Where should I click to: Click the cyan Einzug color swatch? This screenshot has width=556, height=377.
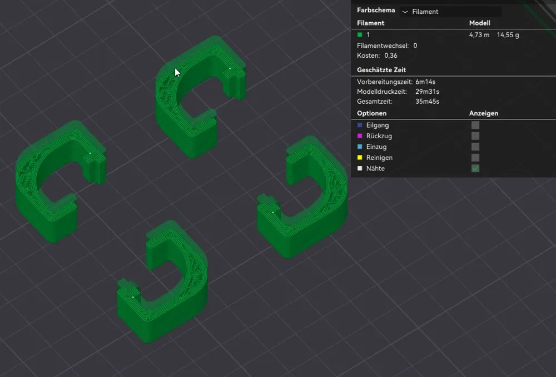pyautogui.click(x=360, y=147)
